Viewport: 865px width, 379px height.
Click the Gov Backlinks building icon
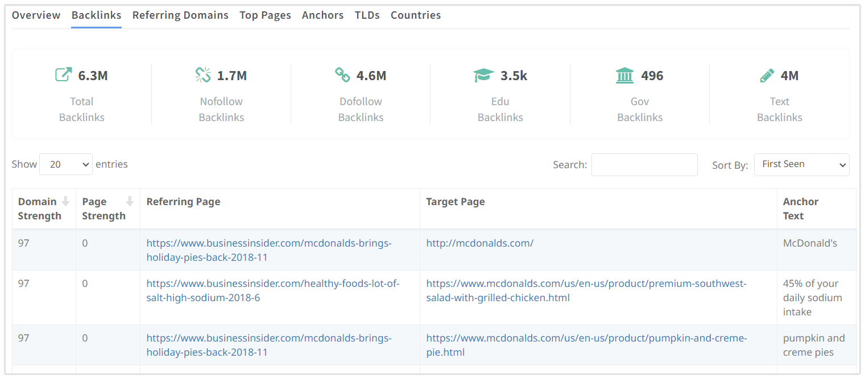(624, 75)
